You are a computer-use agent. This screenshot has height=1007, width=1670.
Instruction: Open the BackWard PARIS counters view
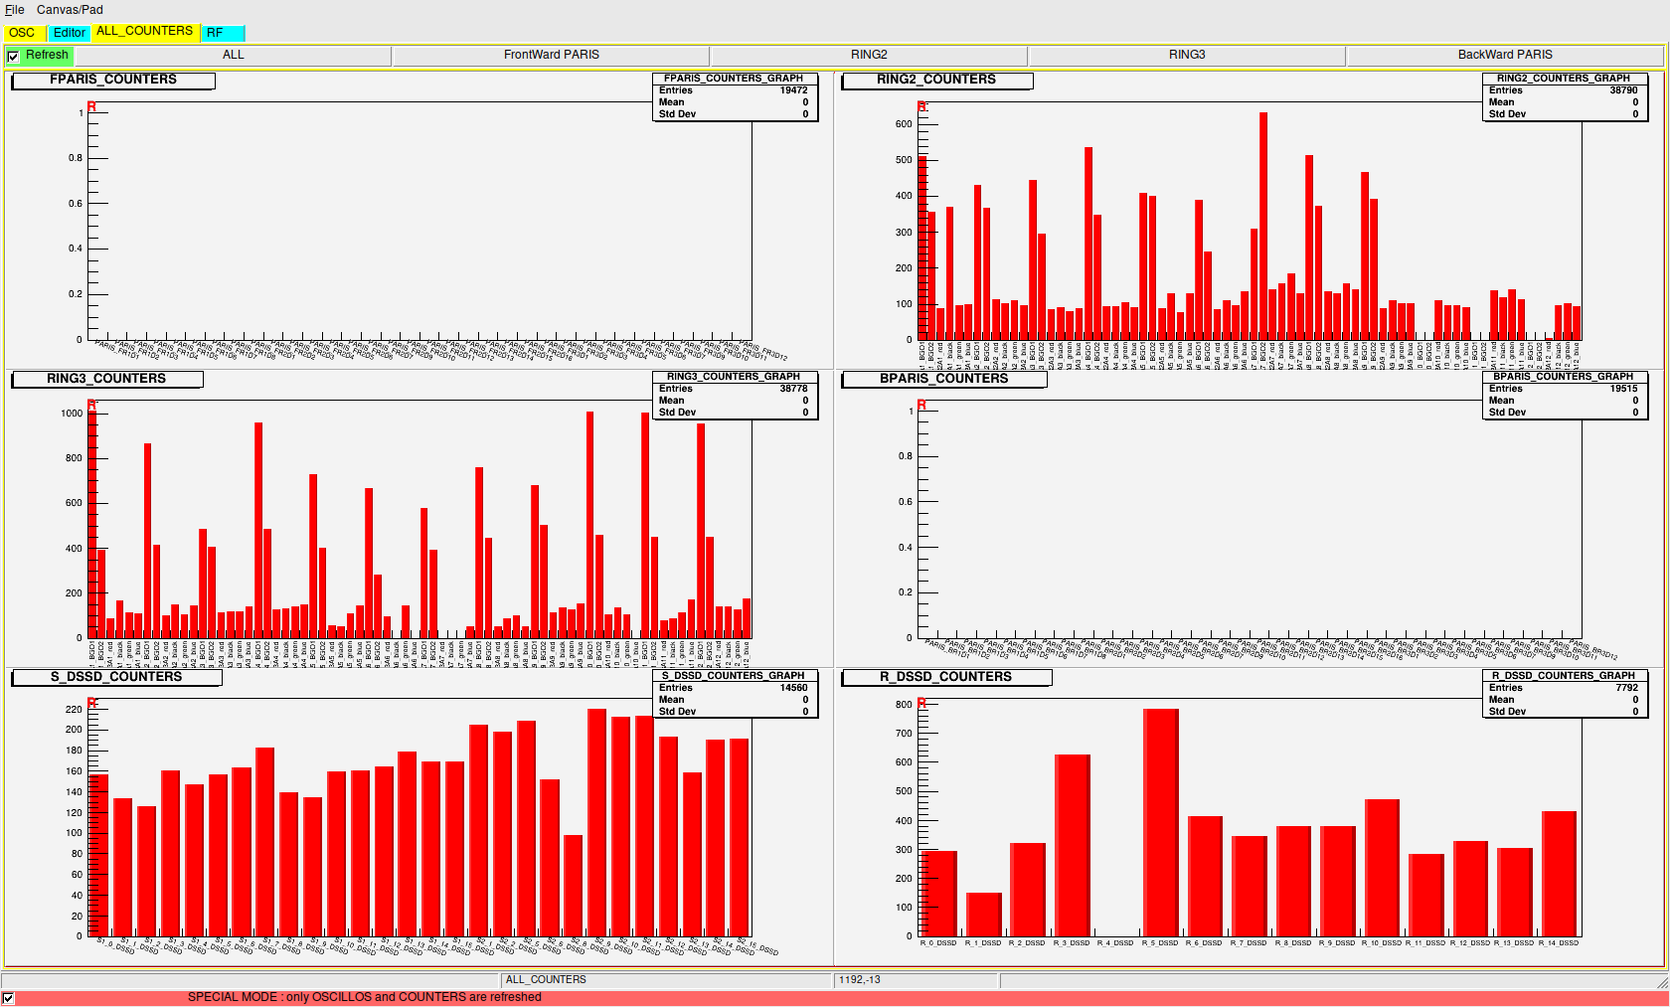(x=1506, y=55)
